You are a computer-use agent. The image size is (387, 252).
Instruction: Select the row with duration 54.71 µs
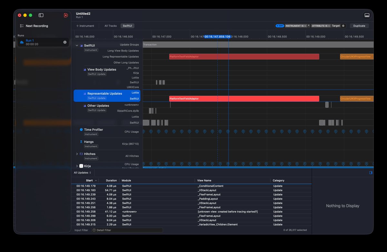[192, 190]
